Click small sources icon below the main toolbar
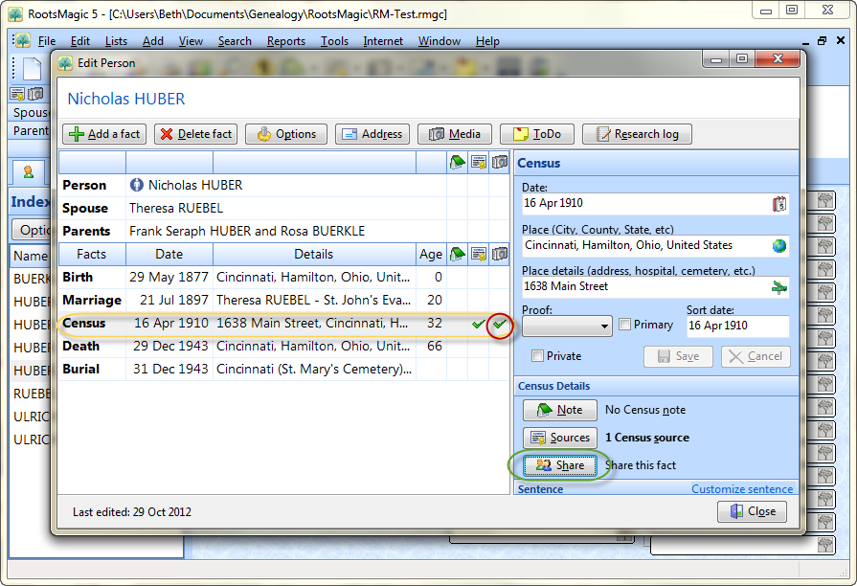This screenshot has width=857, height=586. 17,94
